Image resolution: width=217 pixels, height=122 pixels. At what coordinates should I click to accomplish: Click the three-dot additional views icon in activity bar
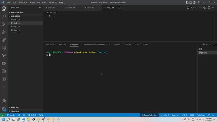(4, 87)
